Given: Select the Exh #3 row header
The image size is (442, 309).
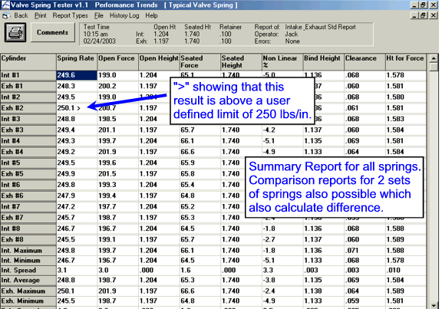Looking at the screenshot, I should 28,130.
